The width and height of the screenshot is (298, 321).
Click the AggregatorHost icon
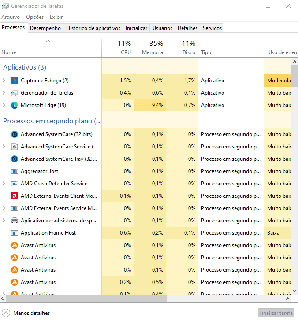[x=15, y=171]
